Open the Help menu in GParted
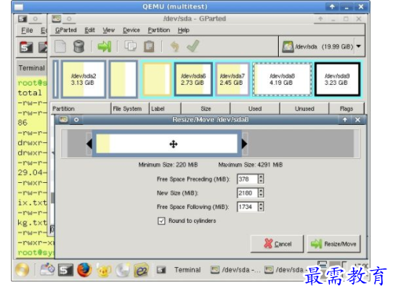Viewport: 393px width, 299px height. coord(184,30)
